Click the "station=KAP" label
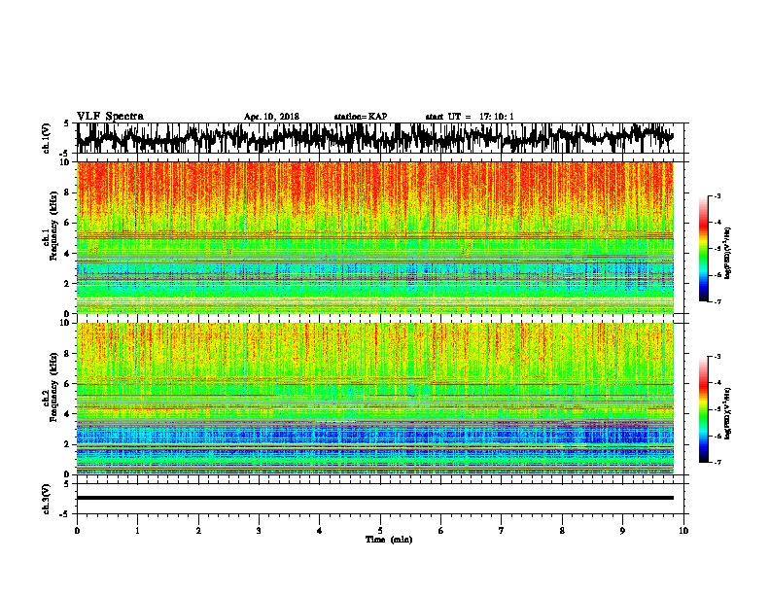 click(x=361, y=117)
